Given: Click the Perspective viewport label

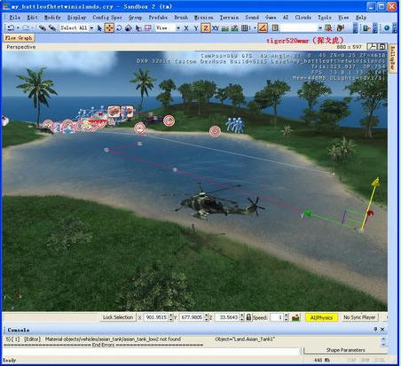Looking at the screenshot, I should pos(21,47).
